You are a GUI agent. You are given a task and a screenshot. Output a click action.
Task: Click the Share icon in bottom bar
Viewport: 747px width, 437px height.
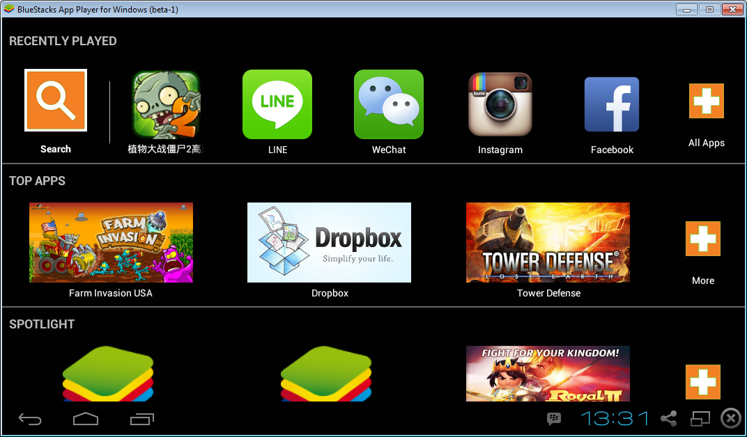pos(668,418)
